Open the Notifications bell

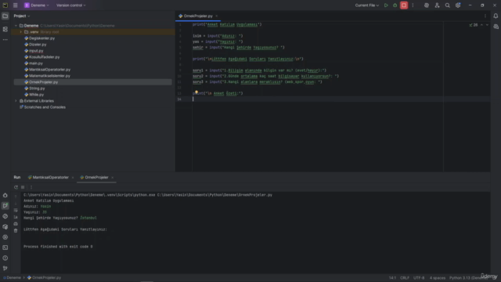pyautogui.click(x=496, y=16)
